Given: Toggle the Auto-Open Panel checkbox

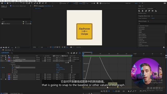Looking at the screenshot, I should [x=100, y=3].
